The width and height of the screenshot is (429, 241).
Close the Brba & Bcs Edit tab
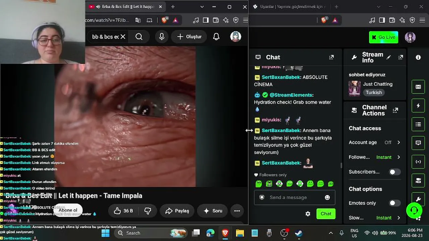[x=160, y=7]
